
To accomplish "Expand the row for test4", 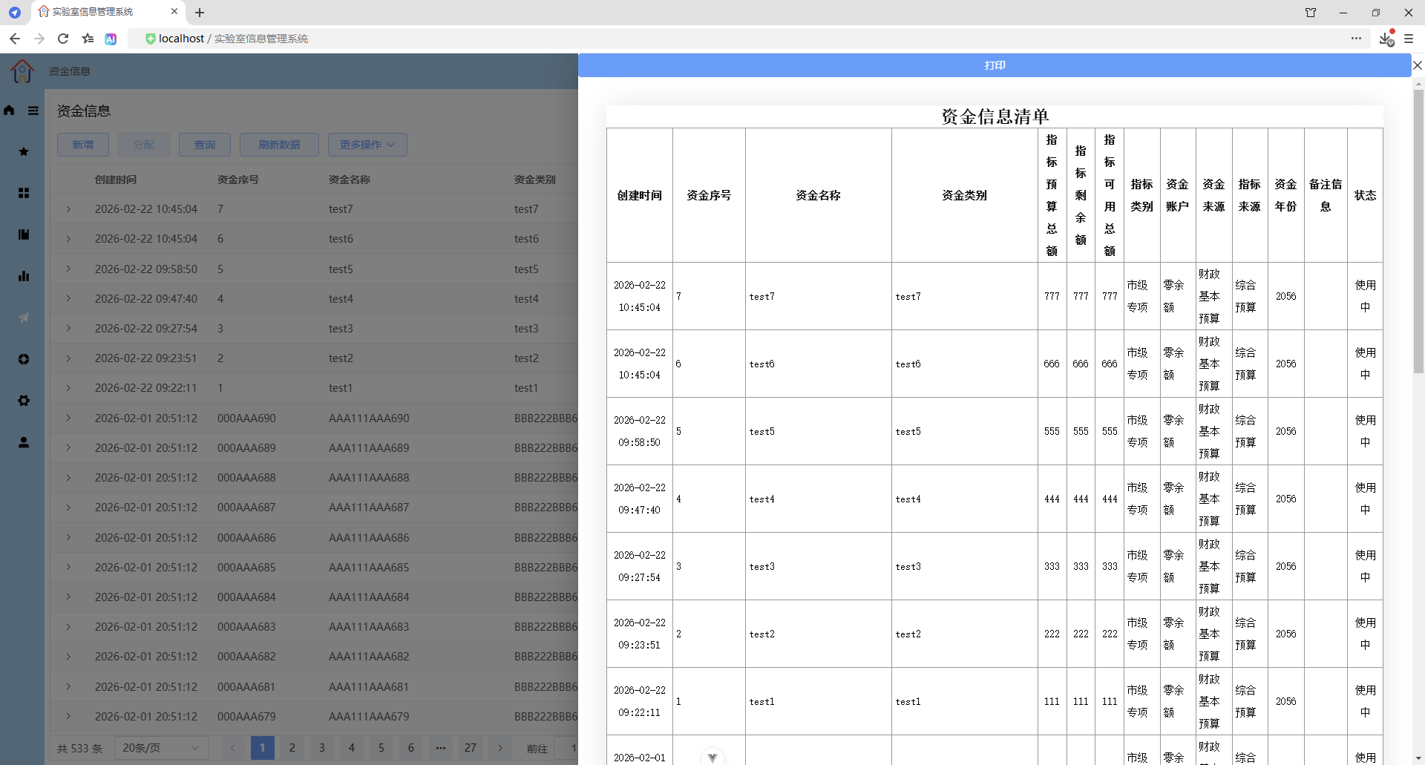I will (68, 298).
